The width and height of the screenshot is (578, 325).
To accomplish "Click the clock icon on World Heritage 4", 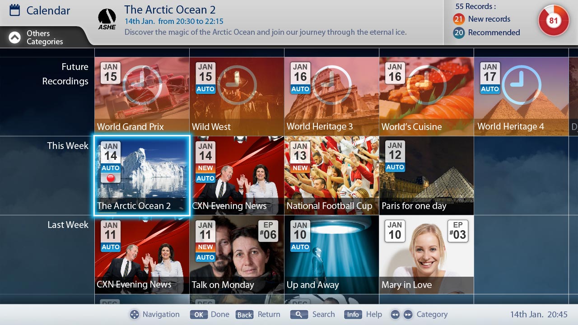I will (x=522, y=85).
